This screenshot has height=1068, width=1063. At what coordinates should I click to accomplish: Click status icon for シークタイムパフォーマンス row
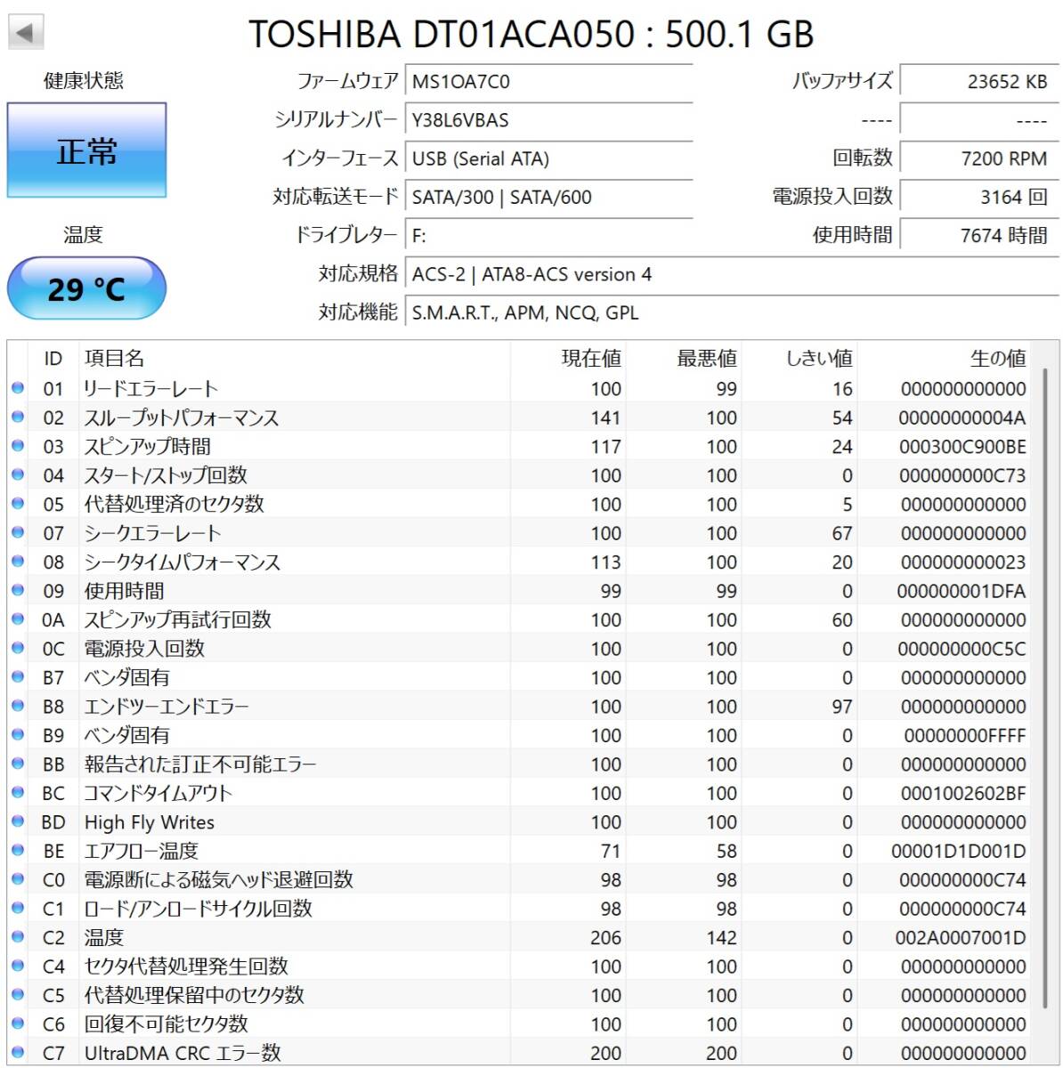[17, 562]
